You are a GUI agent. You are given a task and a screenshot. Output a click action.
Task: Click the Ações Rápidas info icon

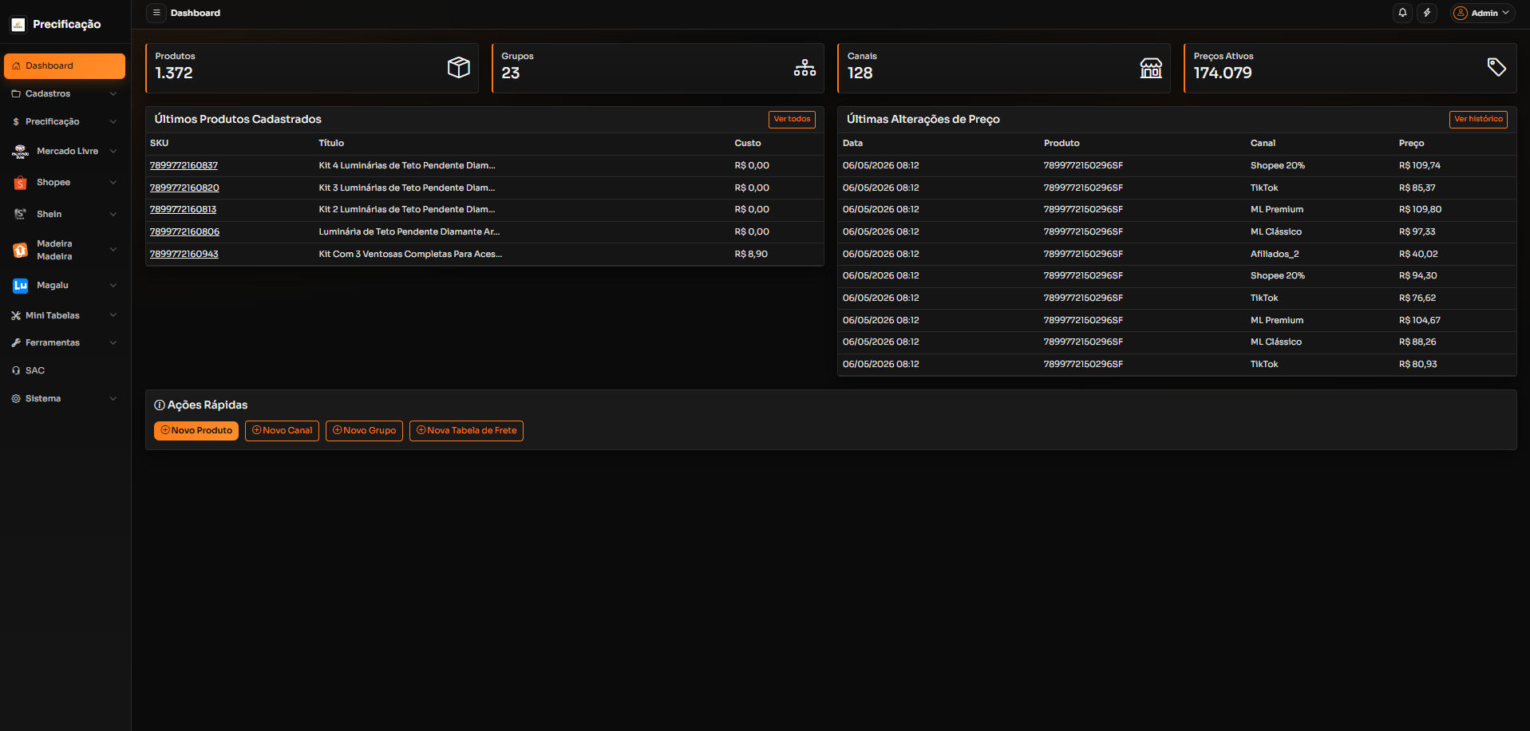point(160,405)
